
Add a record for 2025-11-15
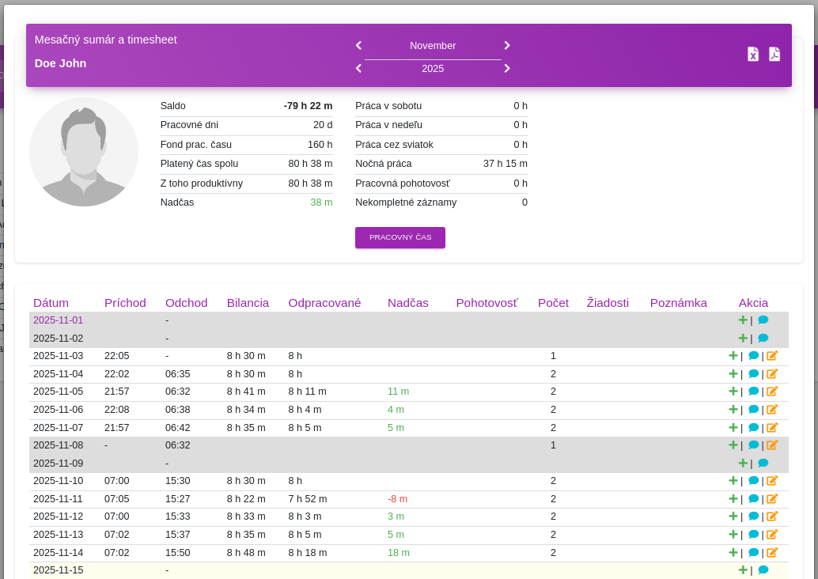tap(743, 570)
